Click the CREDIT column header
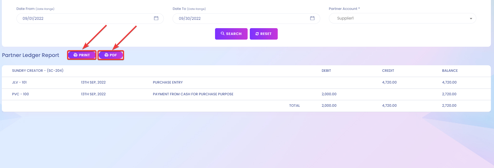The image size is (494, 168). (388, 71)
